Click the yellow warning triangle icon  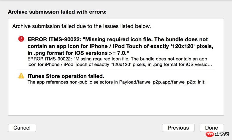tap(21, 76)
